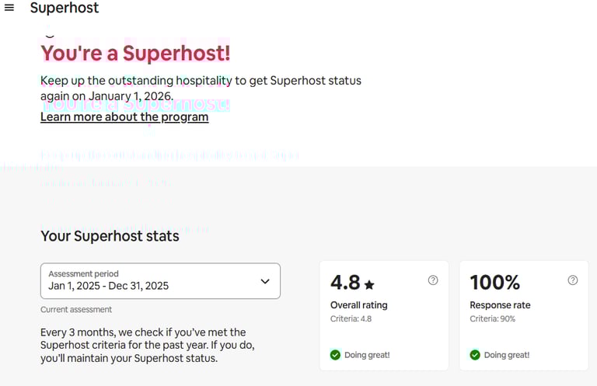Select the Jan 1, 2025 - Dec 31, 2025 period

click(108, 286)
